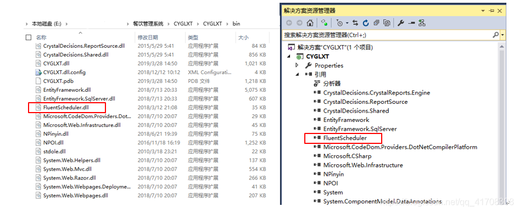
Task: Toggle the select-all checkbox beside 名称 column
Action: (29, 37)
